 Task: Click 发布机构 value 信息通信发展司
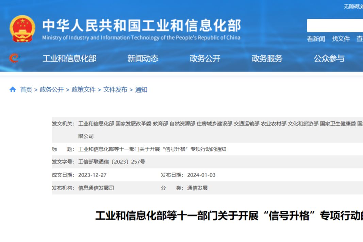[x=96, y=188]
